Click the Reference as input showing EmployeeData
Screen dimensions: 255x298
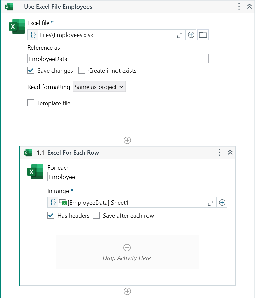[118, 58]
